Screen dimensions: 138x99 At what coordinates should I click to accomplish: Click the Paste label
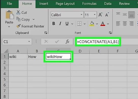click(9, 22)
